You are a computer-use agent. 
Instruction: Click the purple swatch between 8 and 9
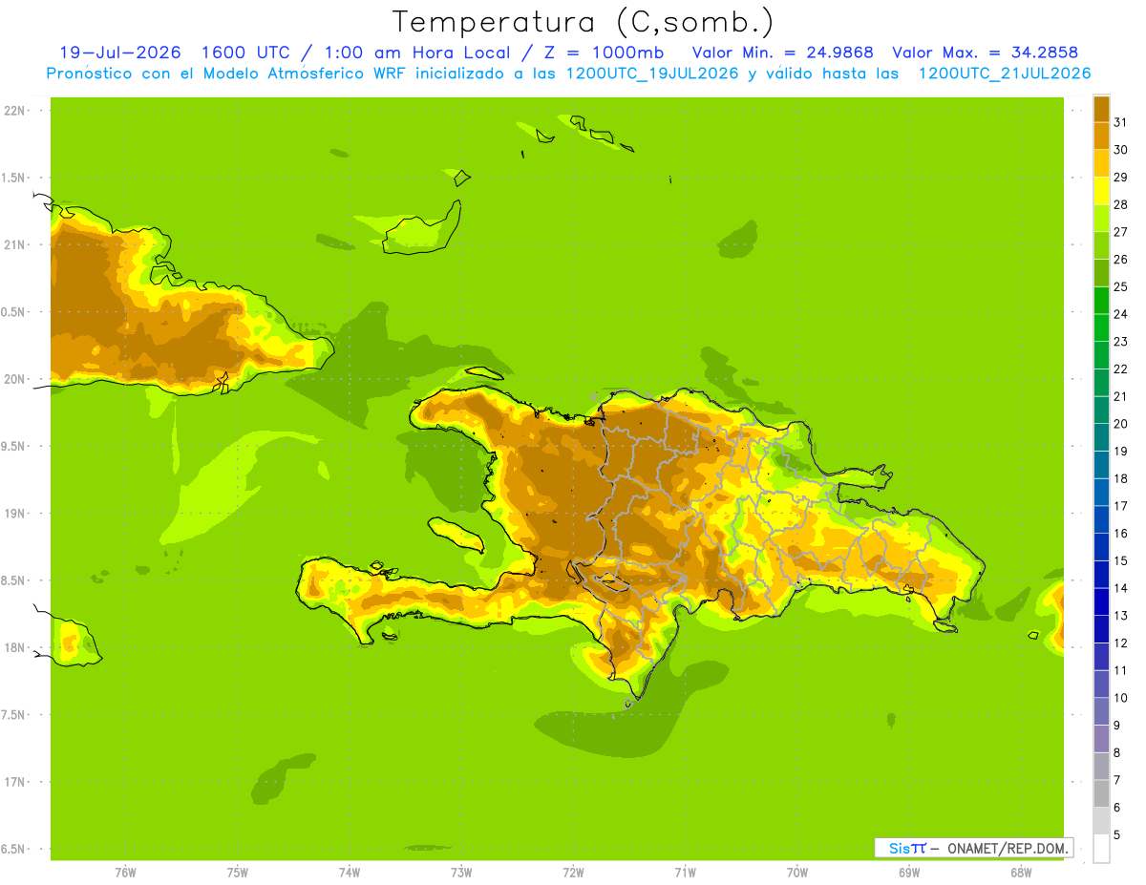point(1101,739)
